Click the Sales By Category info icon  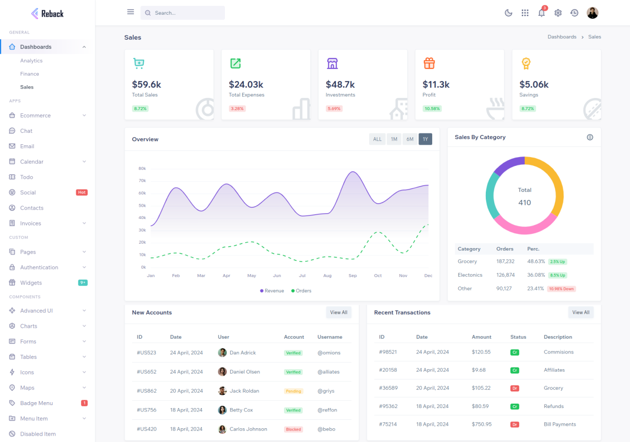click(590, 137)
